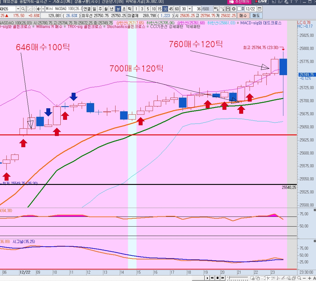316x281 pixels.
Task: Click the 매도 sell button
Action: pos(256,16)
